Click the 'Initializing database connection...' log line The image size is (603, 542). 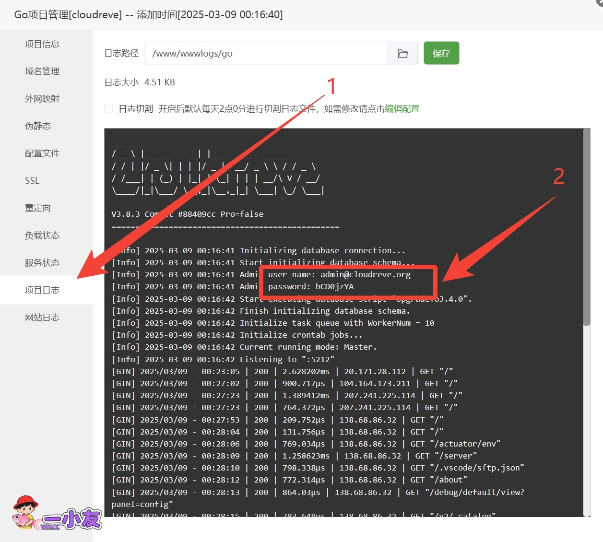tap(259, 250)
